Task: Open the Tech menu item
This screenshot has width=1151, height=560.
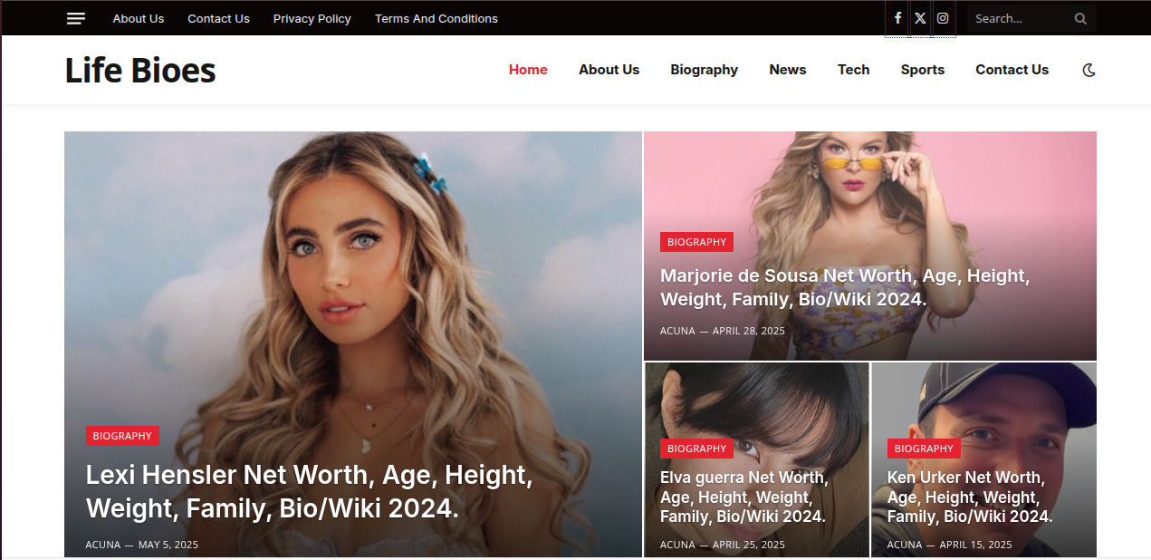Action: pos(854,70)
